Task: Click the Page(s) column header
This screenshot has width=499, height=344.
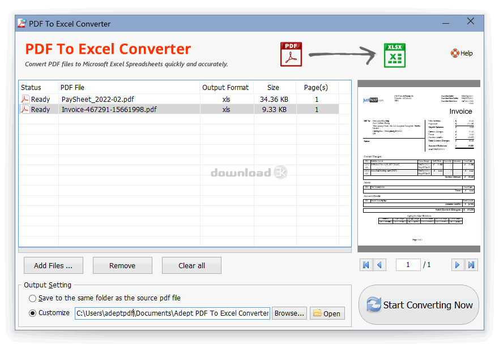Action: coord(317,88)
